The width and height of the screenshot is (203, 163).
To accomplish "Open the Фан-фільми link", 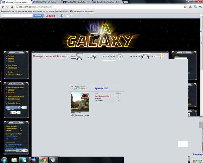I will [13, 65].
